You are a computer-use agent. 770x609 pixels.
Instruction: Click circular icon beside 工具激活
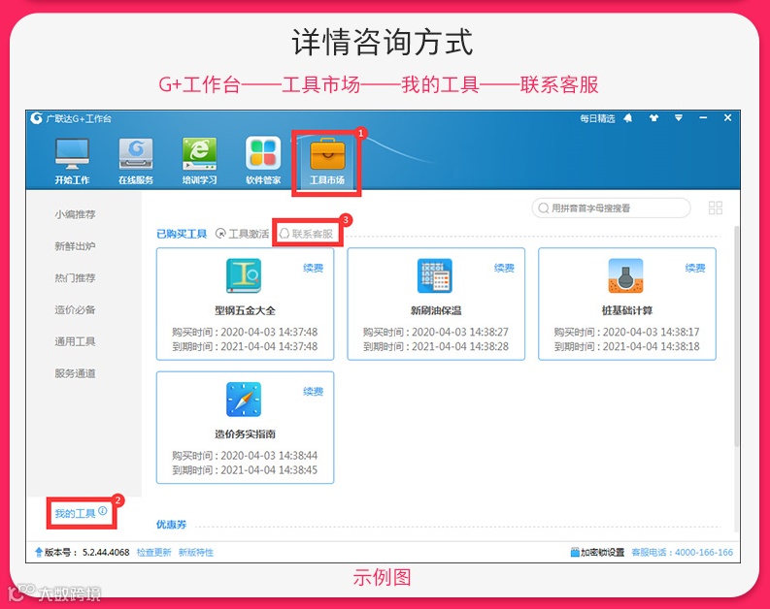tap(221, 234)
